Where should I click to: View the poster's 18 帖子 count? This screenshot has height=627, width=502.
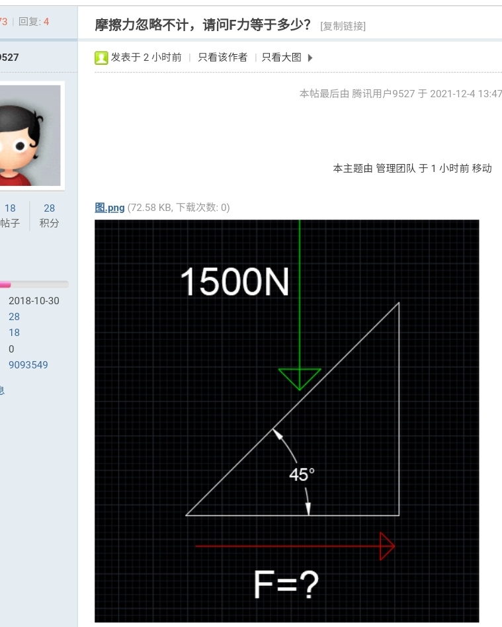pyautogui.click(x=11, y=216)
